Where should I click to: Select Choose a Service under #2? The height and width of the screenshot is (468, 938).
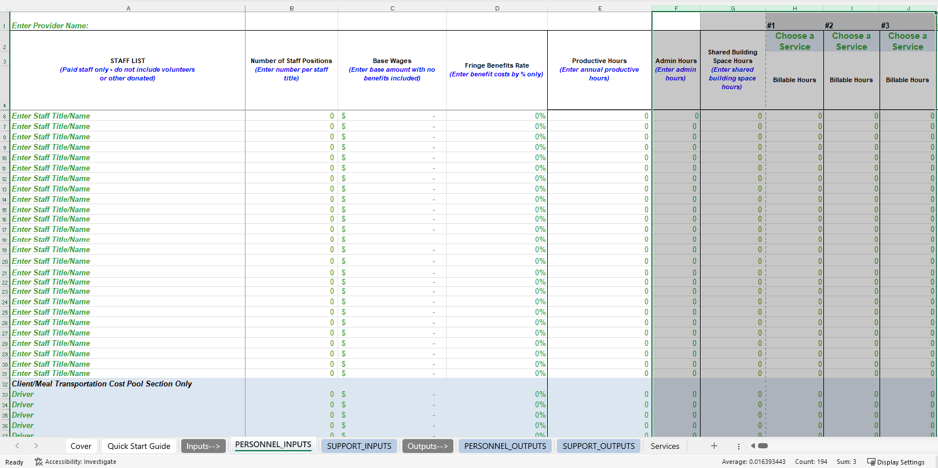(x=851, y=41)
